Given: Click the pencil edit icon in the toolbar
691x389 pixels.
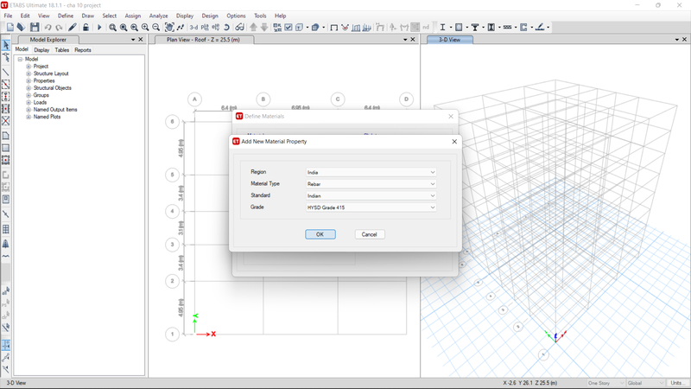Looking at the screenshot, I should click(x=73, y=28).
